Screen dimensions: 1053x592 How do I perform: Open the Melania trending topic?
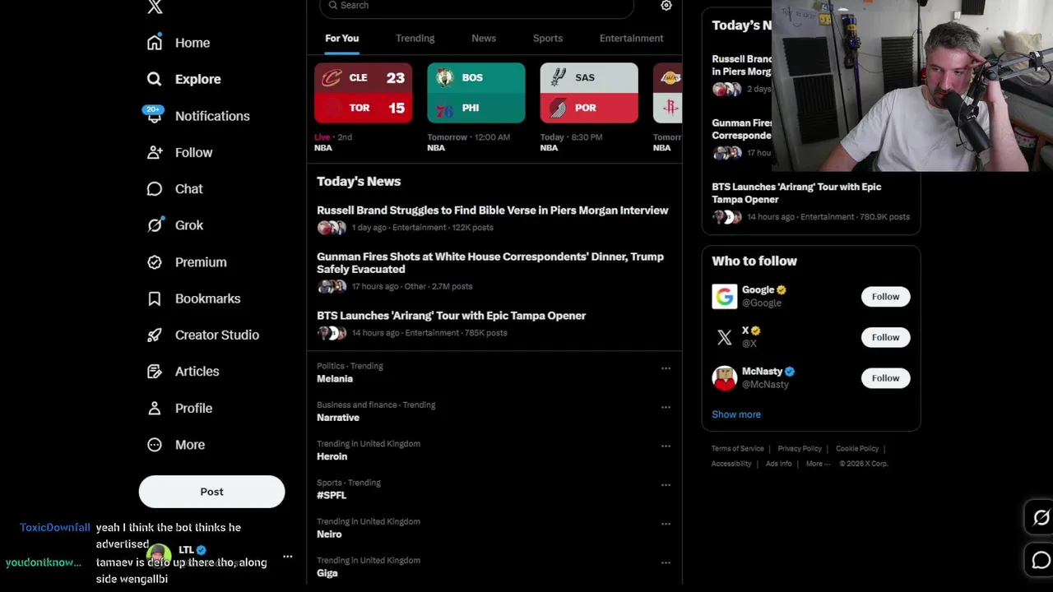coord(335,379)
